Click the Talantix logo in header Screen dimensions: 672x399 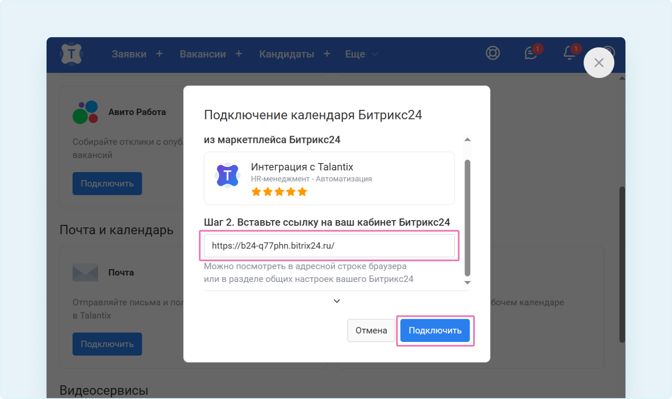pyautogui.click(x=72, y=54)
